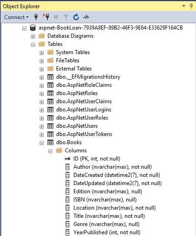Viewport: 196px width, 236px height.
Task: Click the Disconnect plug icon with red X
Action: 46,17
